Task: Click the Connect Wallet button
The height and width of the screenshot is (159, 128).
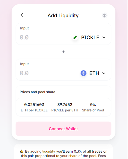Action: click(x=63, y=129)
